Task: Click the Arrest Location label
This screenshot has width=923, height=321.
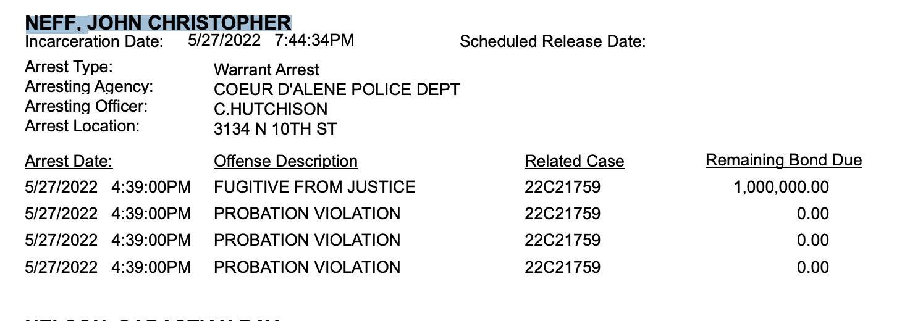Action: tap(82, 126)
